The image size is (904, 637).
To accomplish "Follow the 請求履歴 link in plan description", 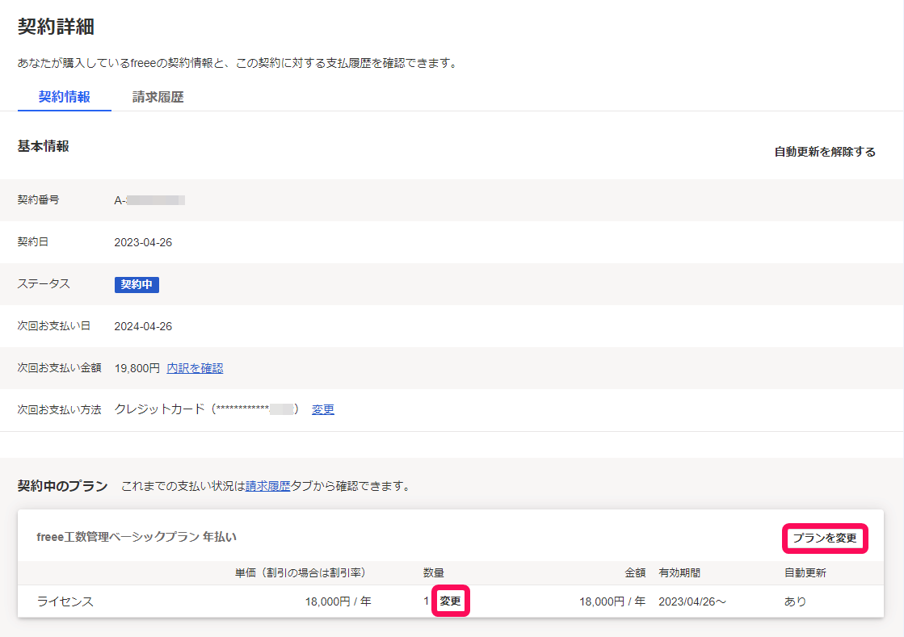I will [267, 486].
